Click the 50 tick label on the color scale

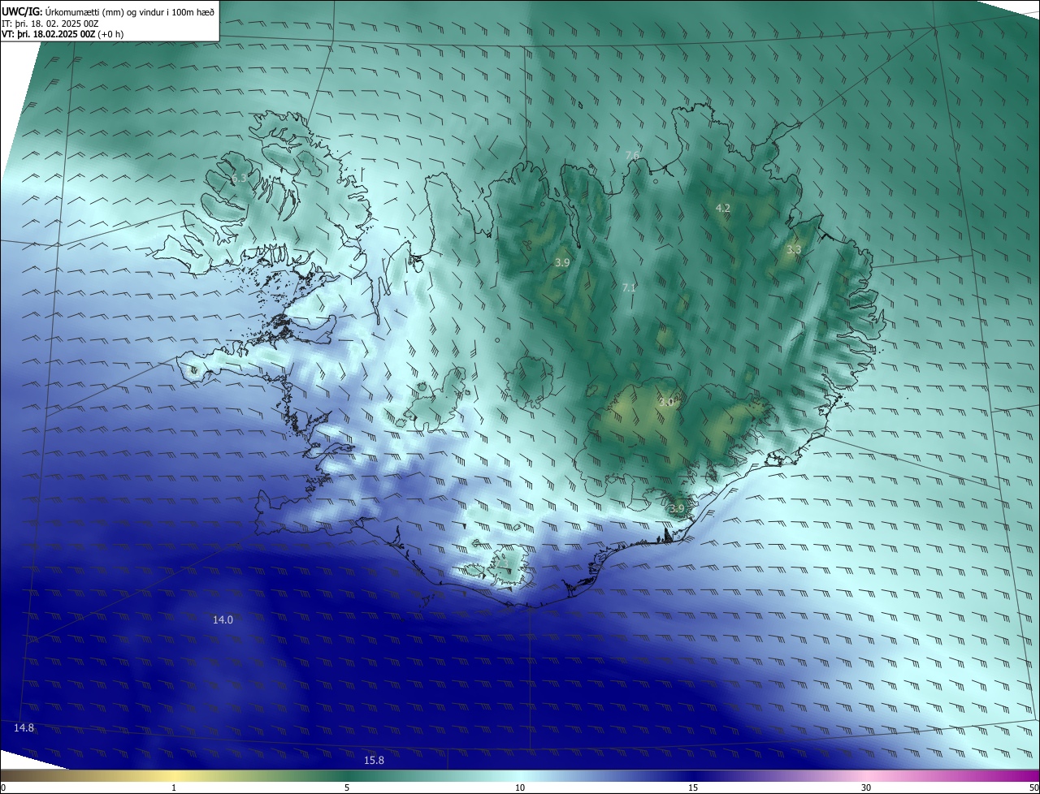tap(1033, 788)
